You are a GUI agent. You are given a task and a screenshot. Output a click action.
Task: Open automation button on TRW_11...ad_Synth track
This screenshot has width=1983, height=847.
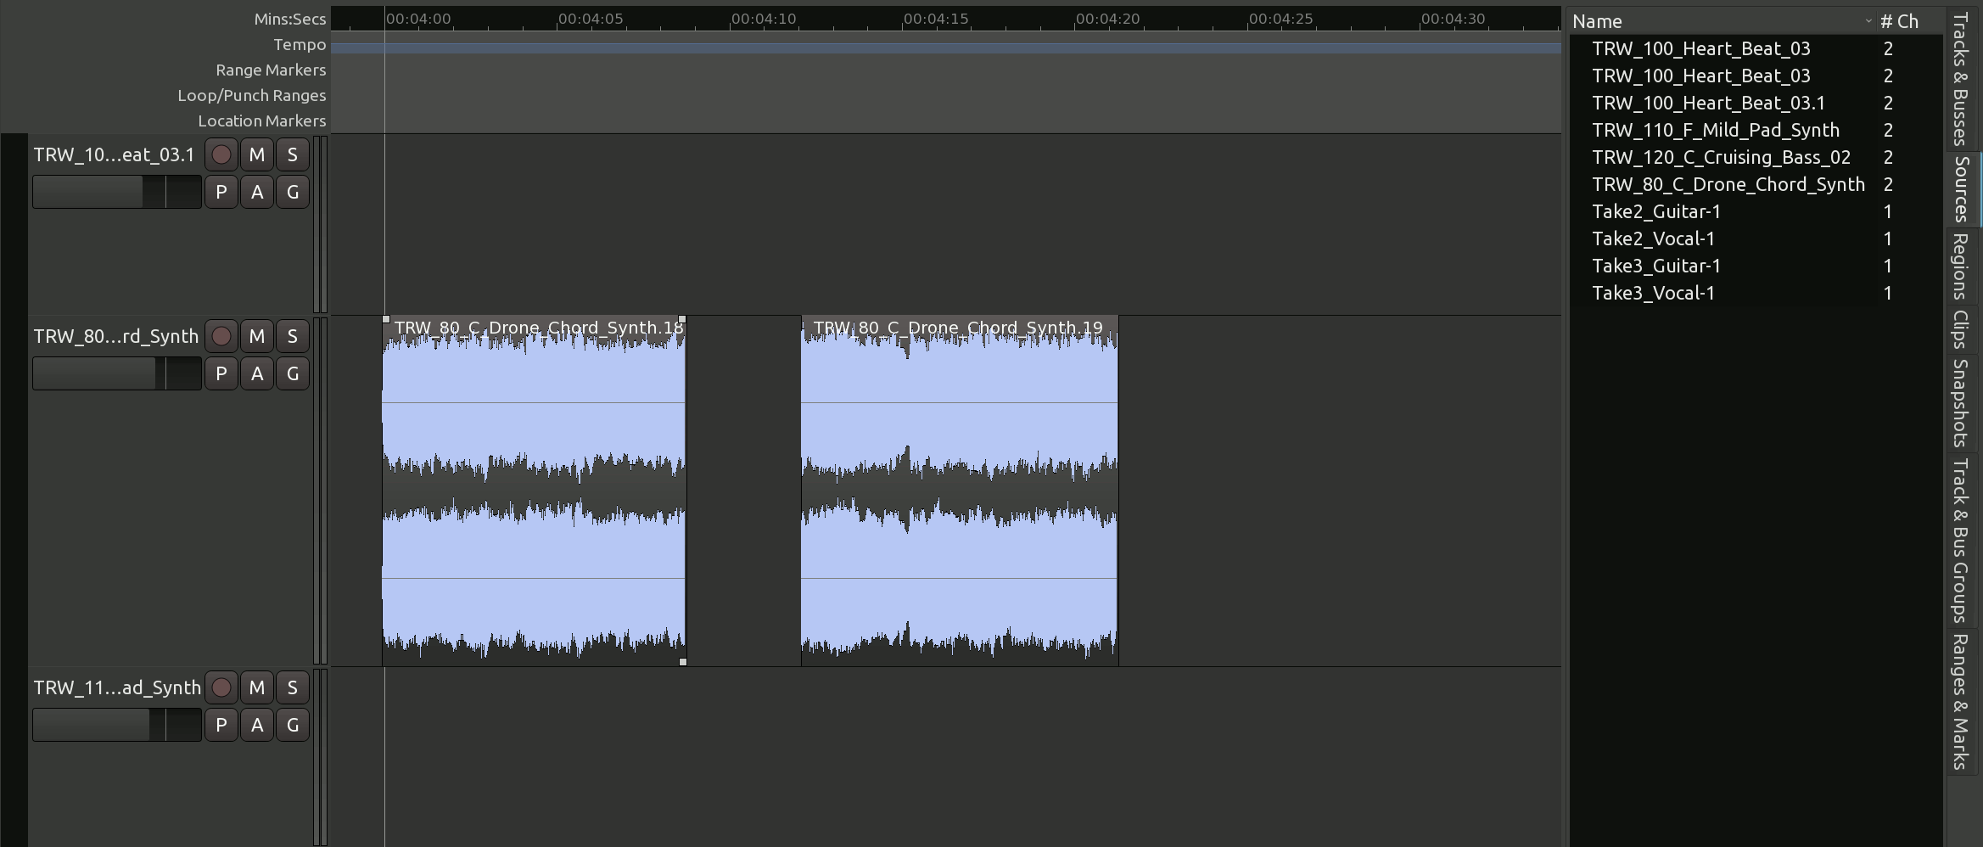pos(257,726)
